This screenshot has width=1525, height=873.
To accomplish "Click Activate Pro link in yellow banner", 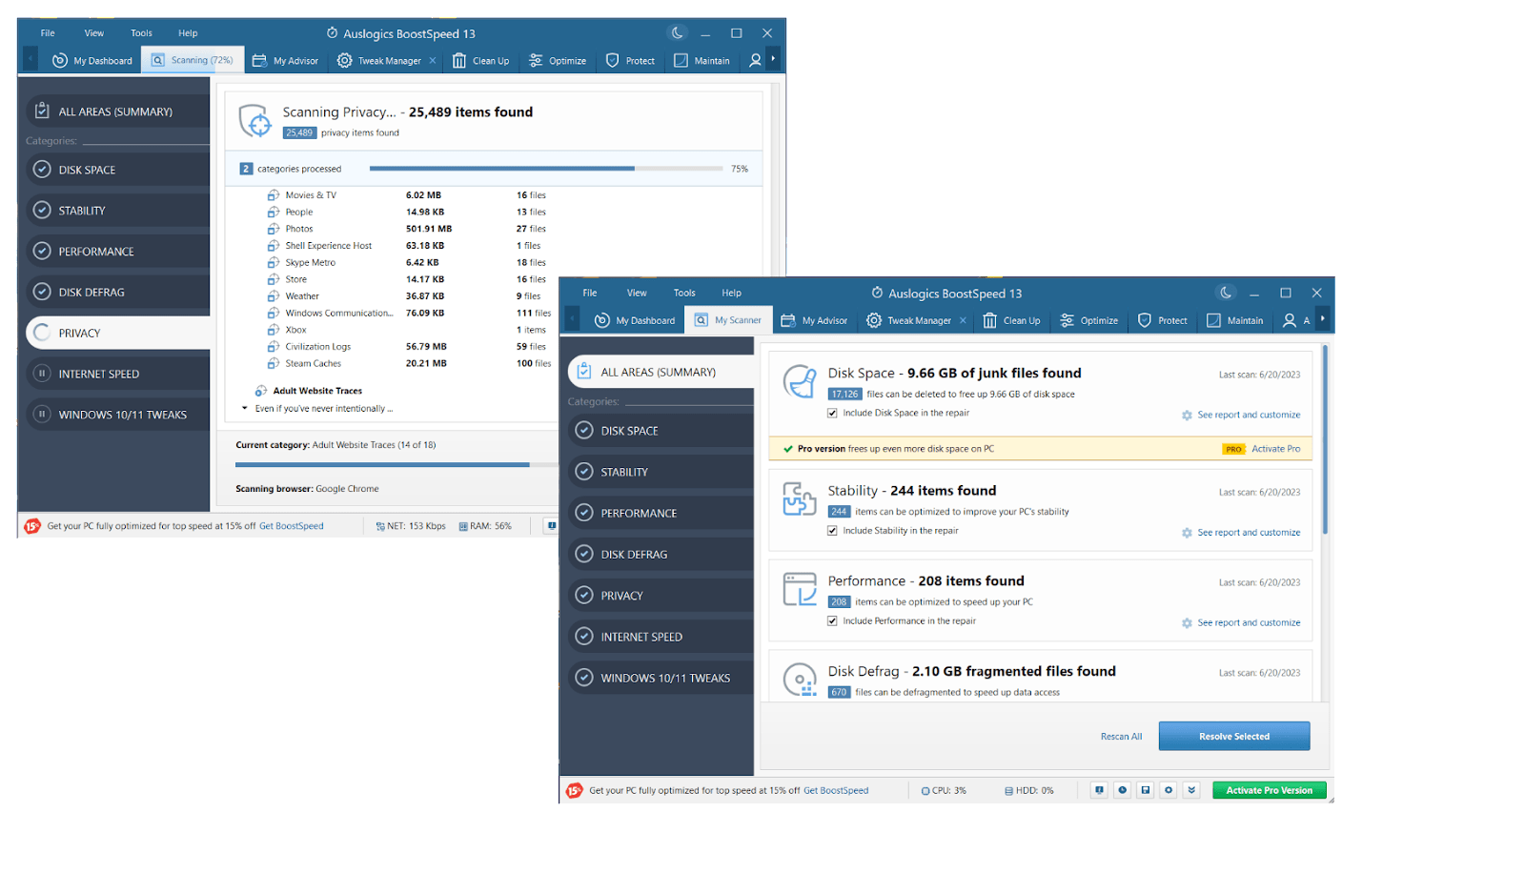I will (x=1275, y=449).
